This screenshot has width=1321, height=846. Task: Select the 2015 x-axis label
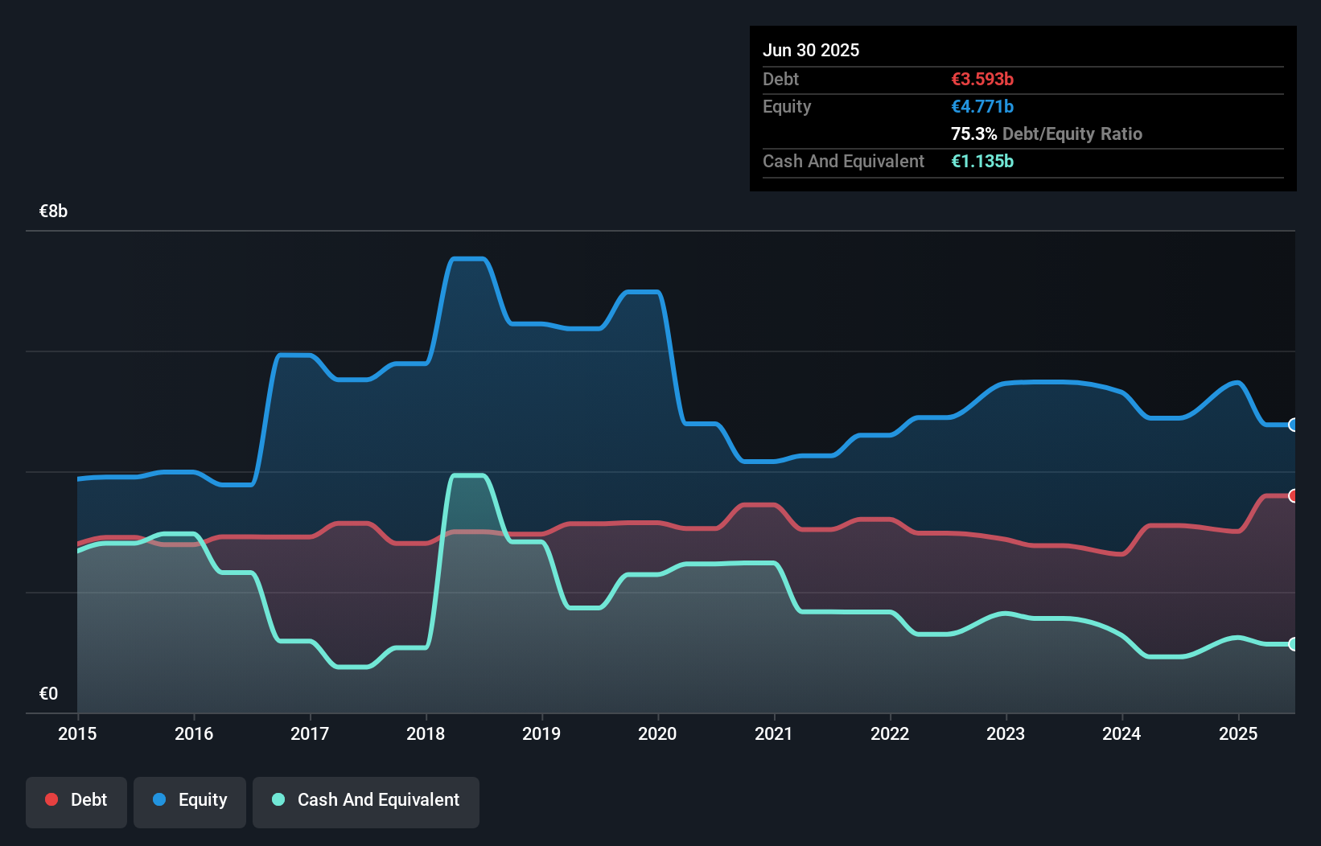[77, 733]
